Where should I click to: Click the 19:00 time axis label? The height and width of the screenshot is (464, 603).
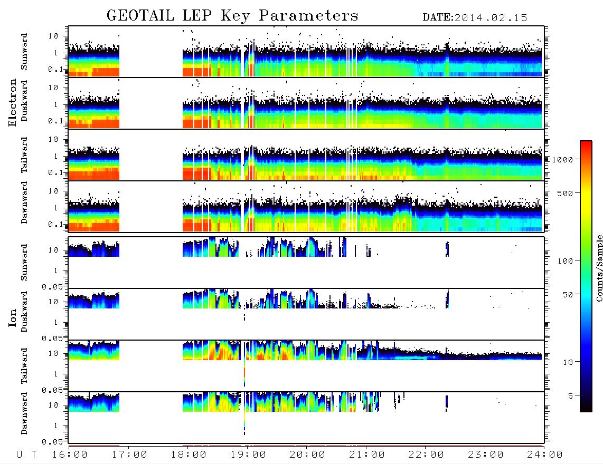(x=248, y=455)
